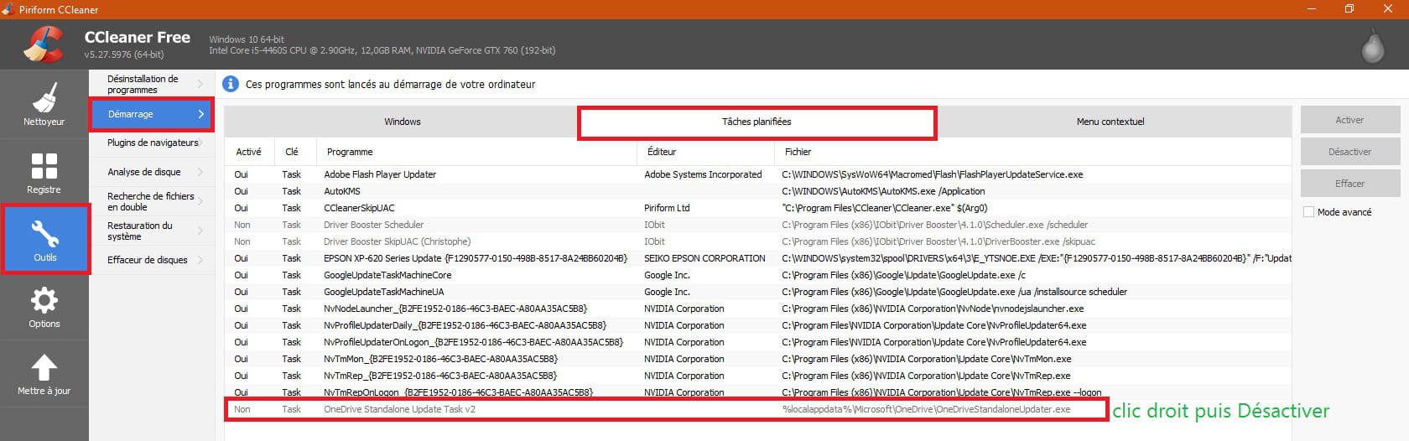Click the Désactiver button
The width and height of the screenshot is (1409, 441).
click(1349, 152)
